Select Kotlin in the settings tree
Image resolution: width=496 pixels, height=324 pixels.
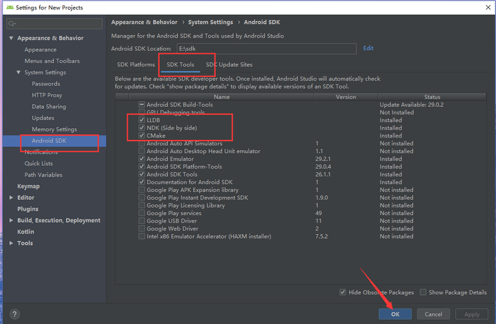[x=25, y=232]
